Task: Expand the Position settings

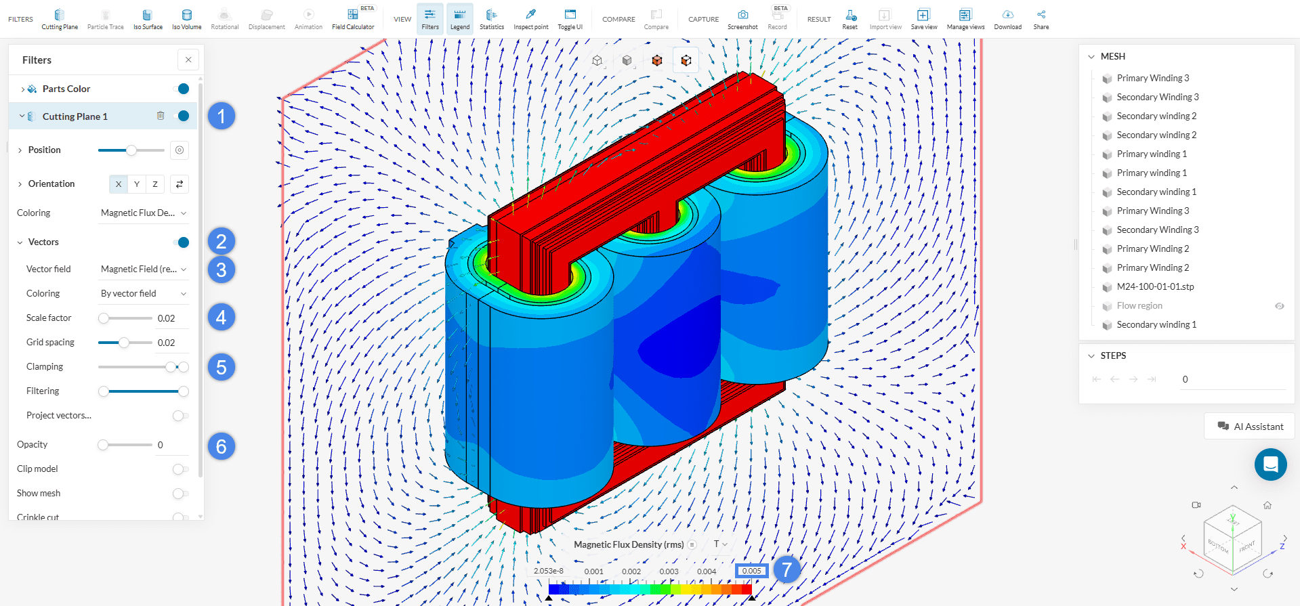Action: click(20, 150)
